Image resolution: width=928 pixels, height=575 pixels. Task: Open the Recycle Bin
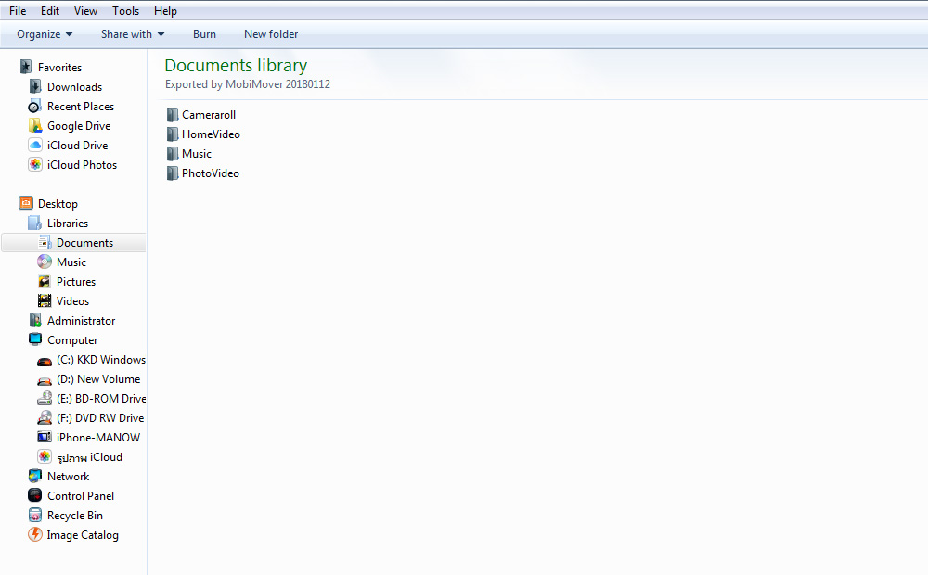75,515
